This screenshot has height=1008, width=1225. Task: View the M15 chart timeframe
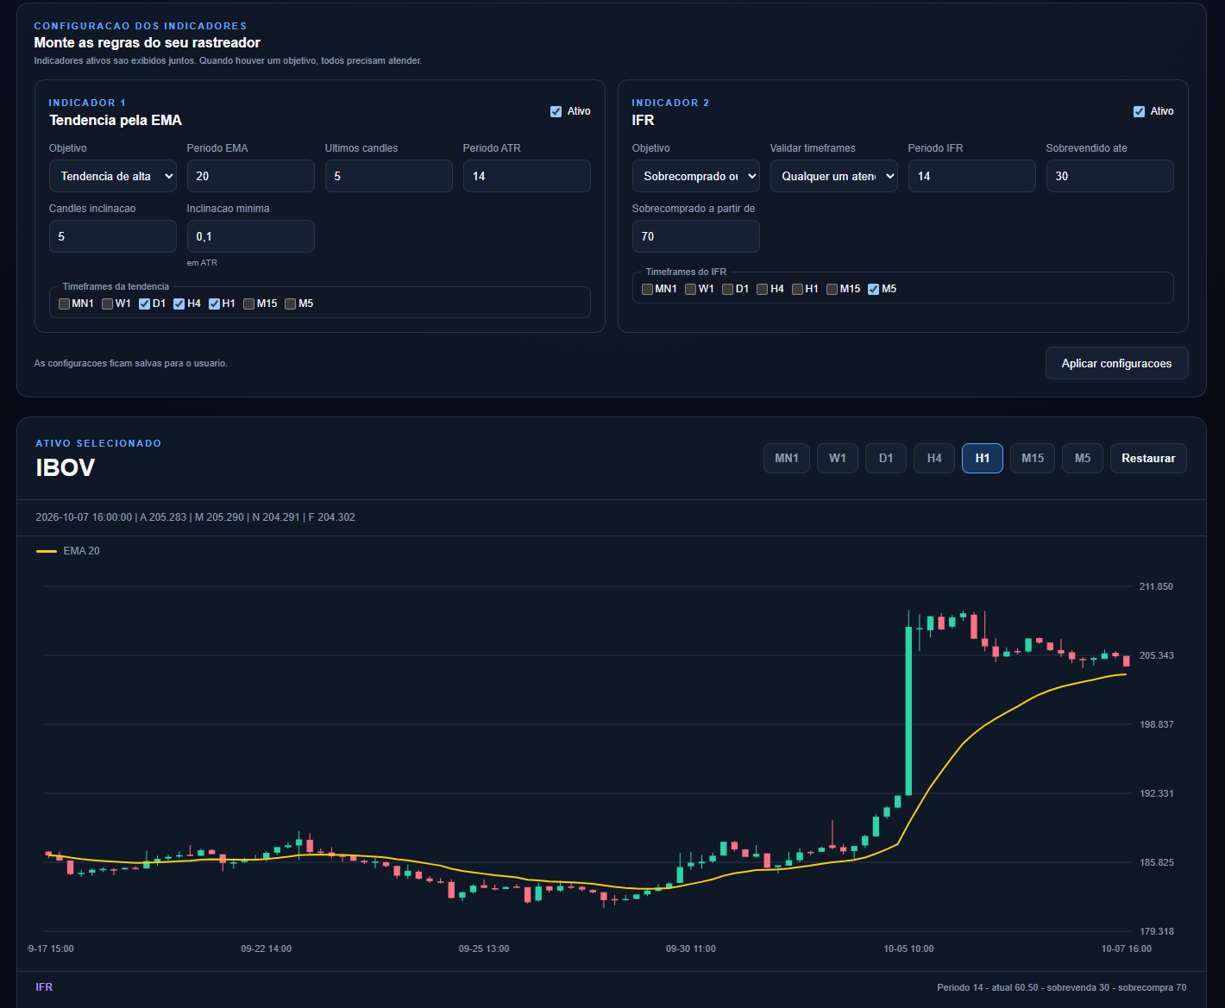1033,459
